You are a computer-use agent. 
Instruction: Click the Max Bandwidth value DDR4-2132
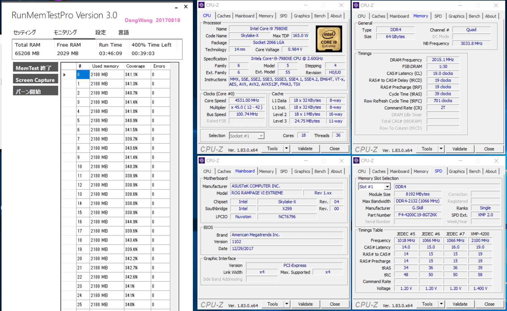click(x=418, y=201)
